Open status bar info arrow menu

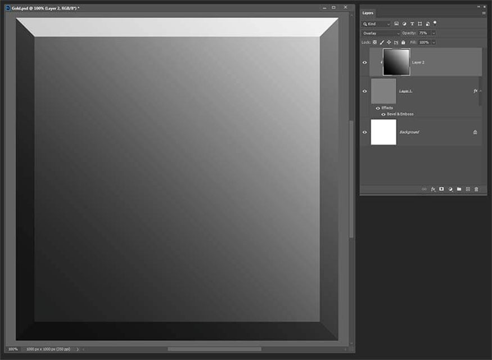coord(78,349)
